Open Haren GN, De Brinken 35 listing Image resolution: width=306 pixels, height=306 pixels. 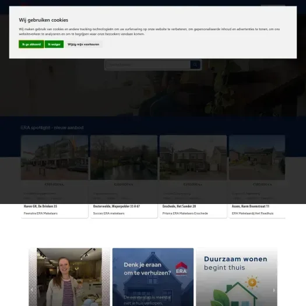tap(40, 206)
